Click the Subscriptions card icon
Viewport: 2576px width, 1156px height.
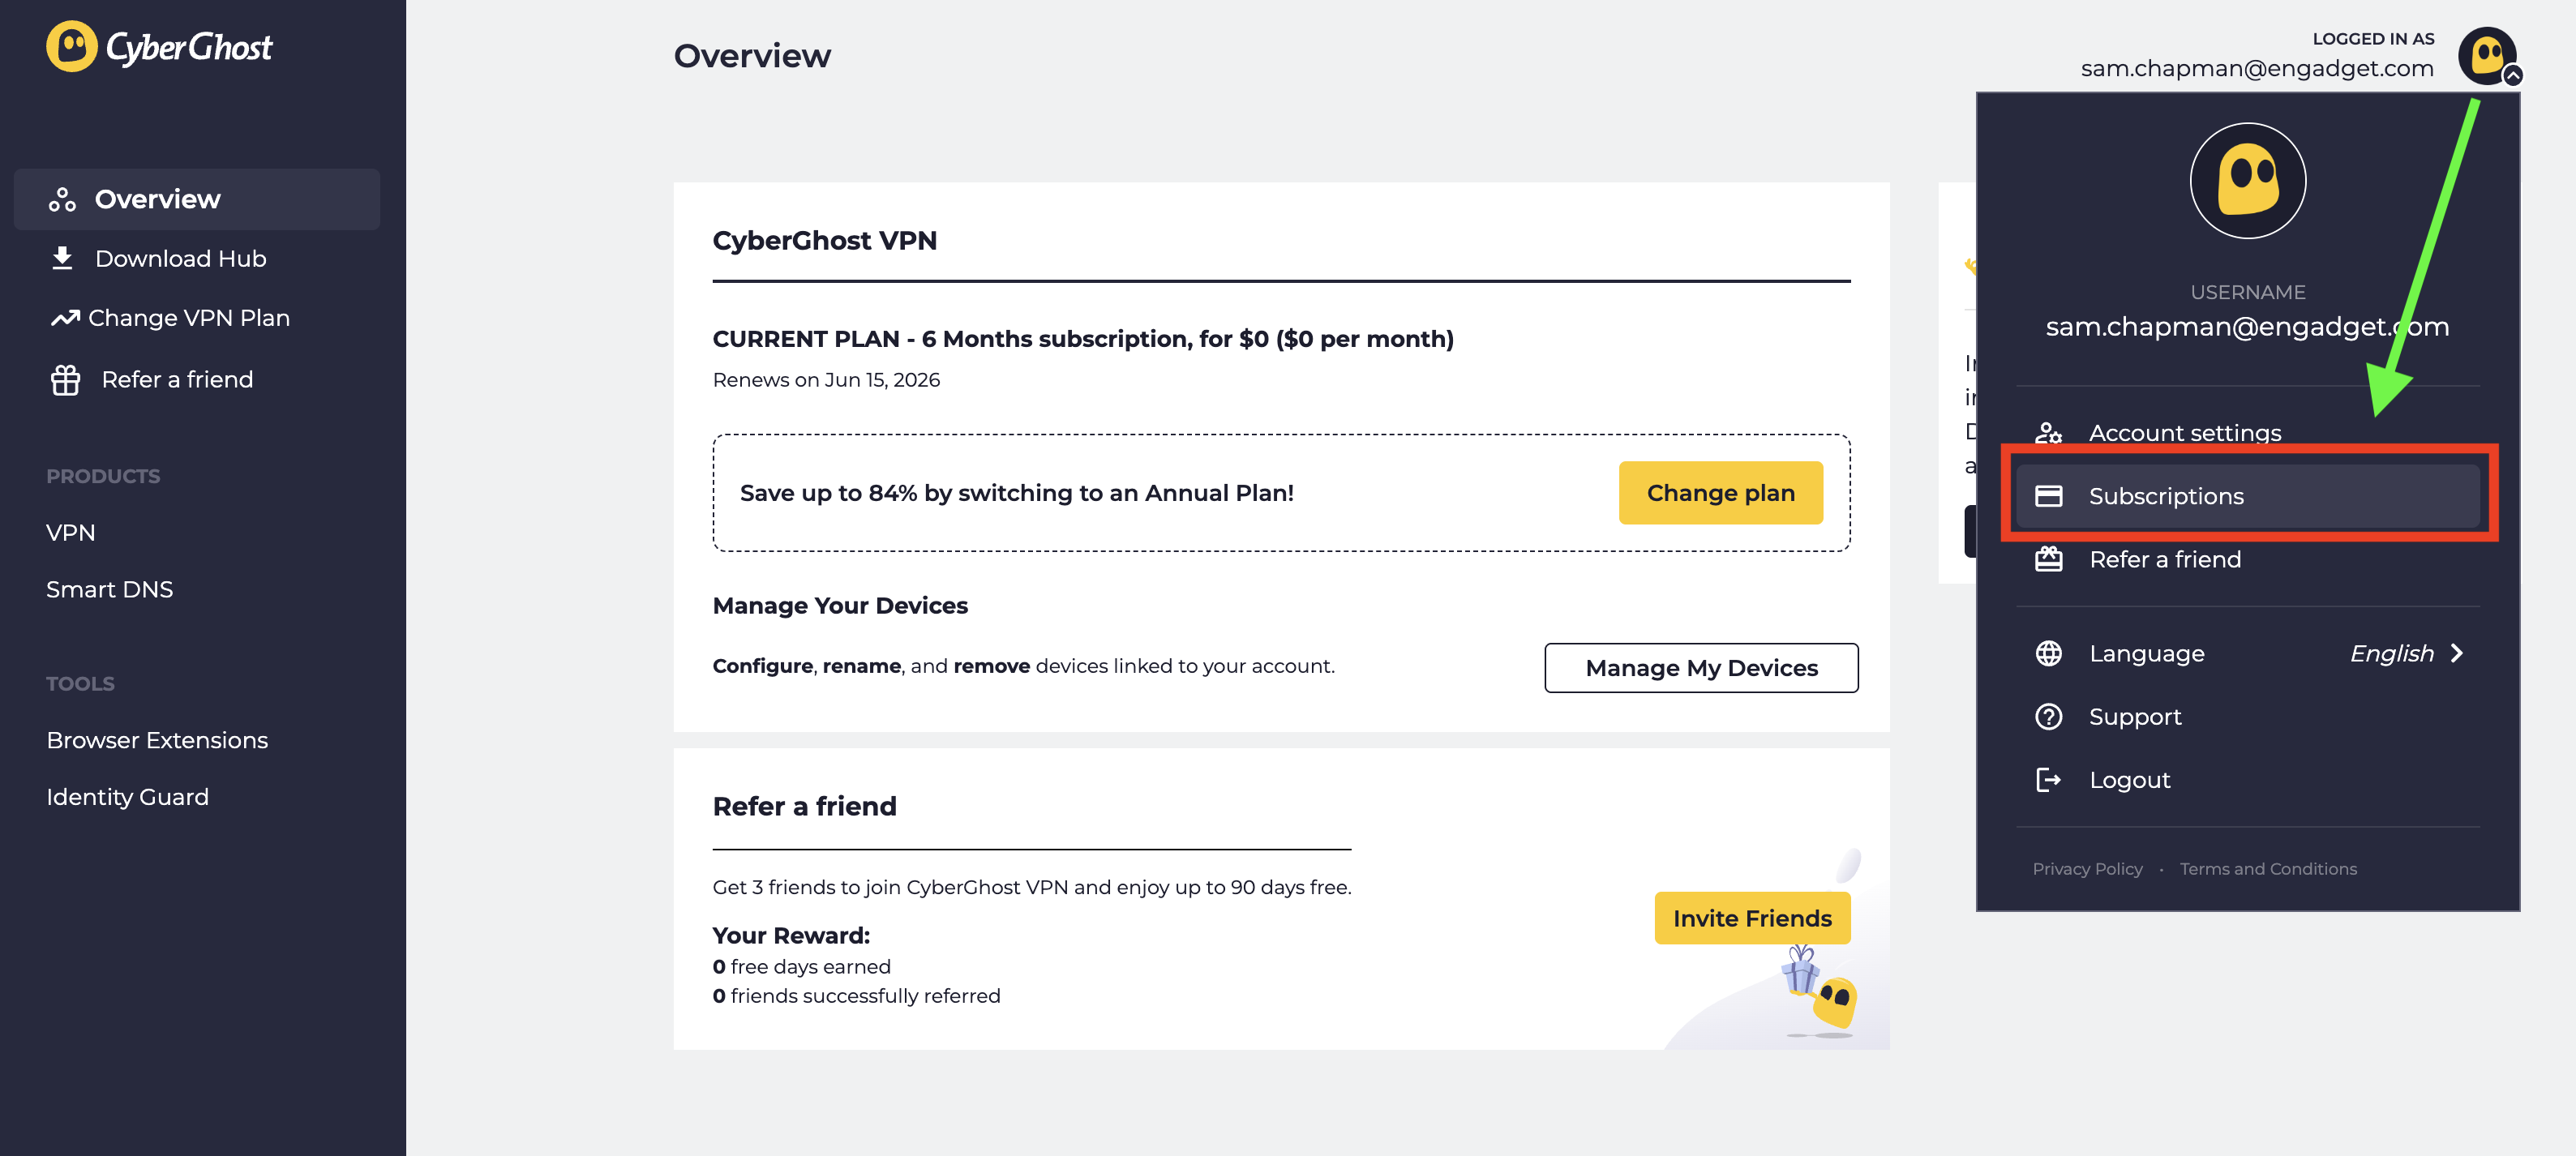[2049, 495]
